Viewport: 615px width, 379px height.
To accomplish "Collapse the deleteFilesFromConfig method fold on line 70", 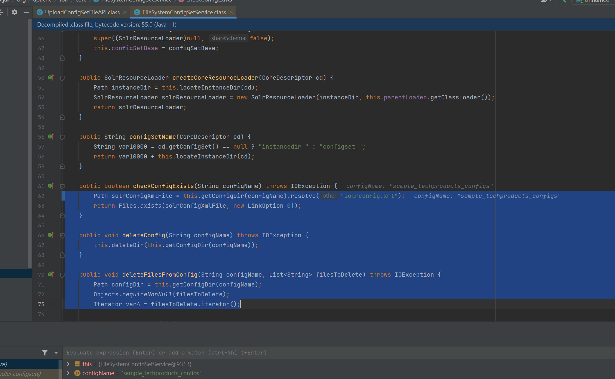I will [62, 275].
